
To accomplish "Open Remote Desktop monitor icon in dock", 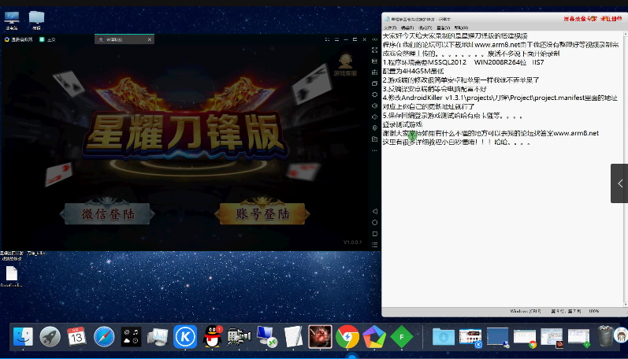I will pyautogui.click(x=266, y=336).
